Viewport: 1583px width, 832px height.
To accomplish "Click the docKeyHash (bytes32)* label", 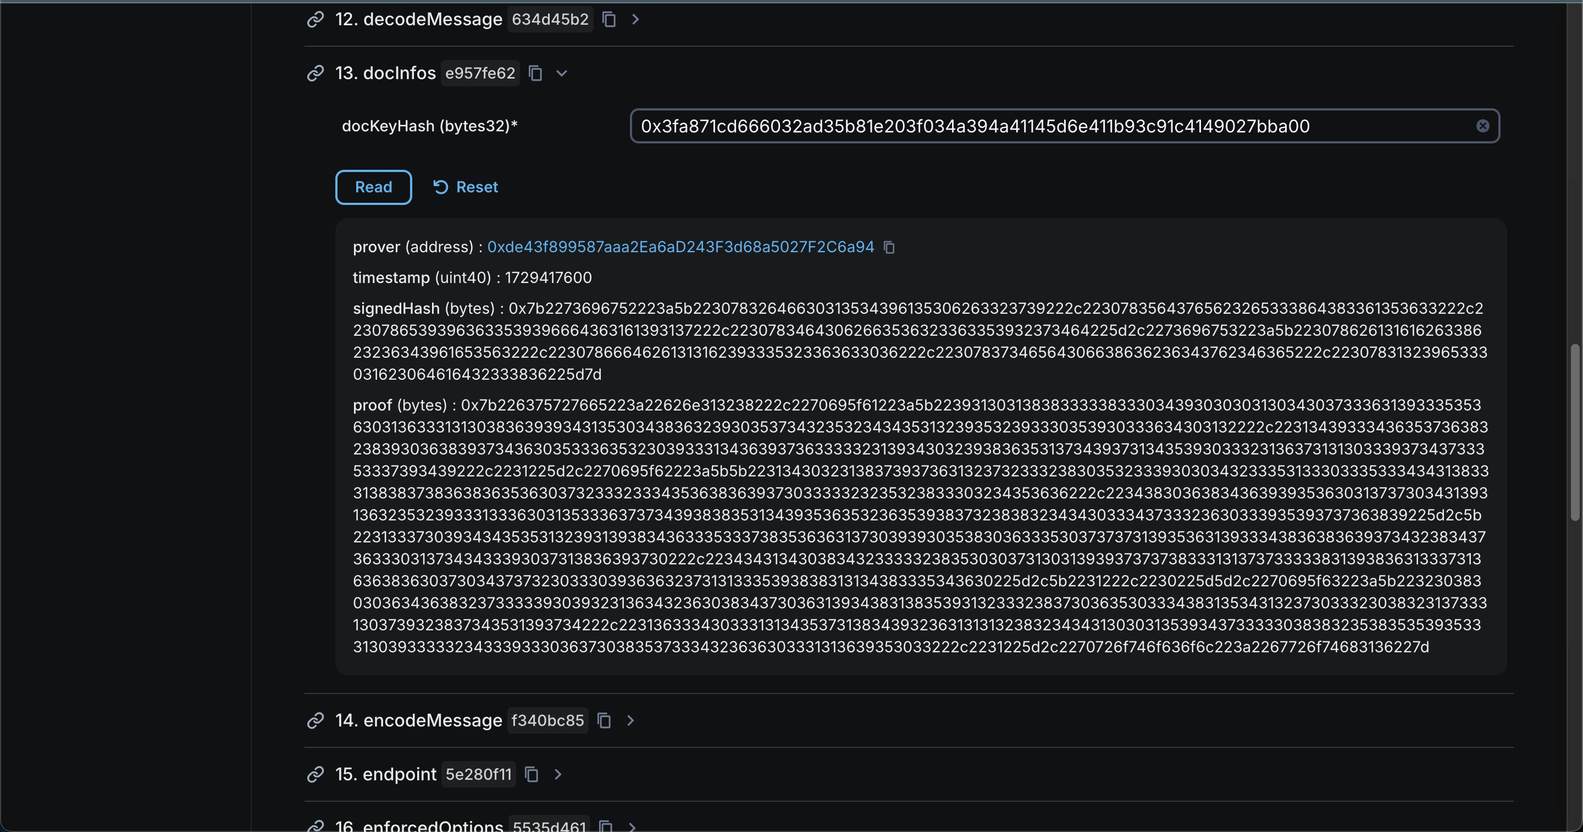I will [429, 126].
